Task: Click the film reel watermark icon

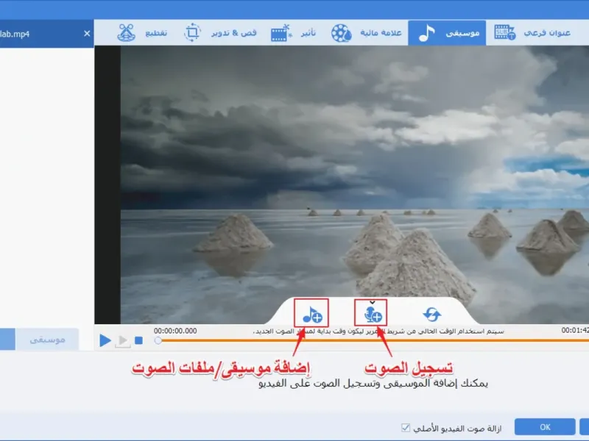Action: [341, 33]
